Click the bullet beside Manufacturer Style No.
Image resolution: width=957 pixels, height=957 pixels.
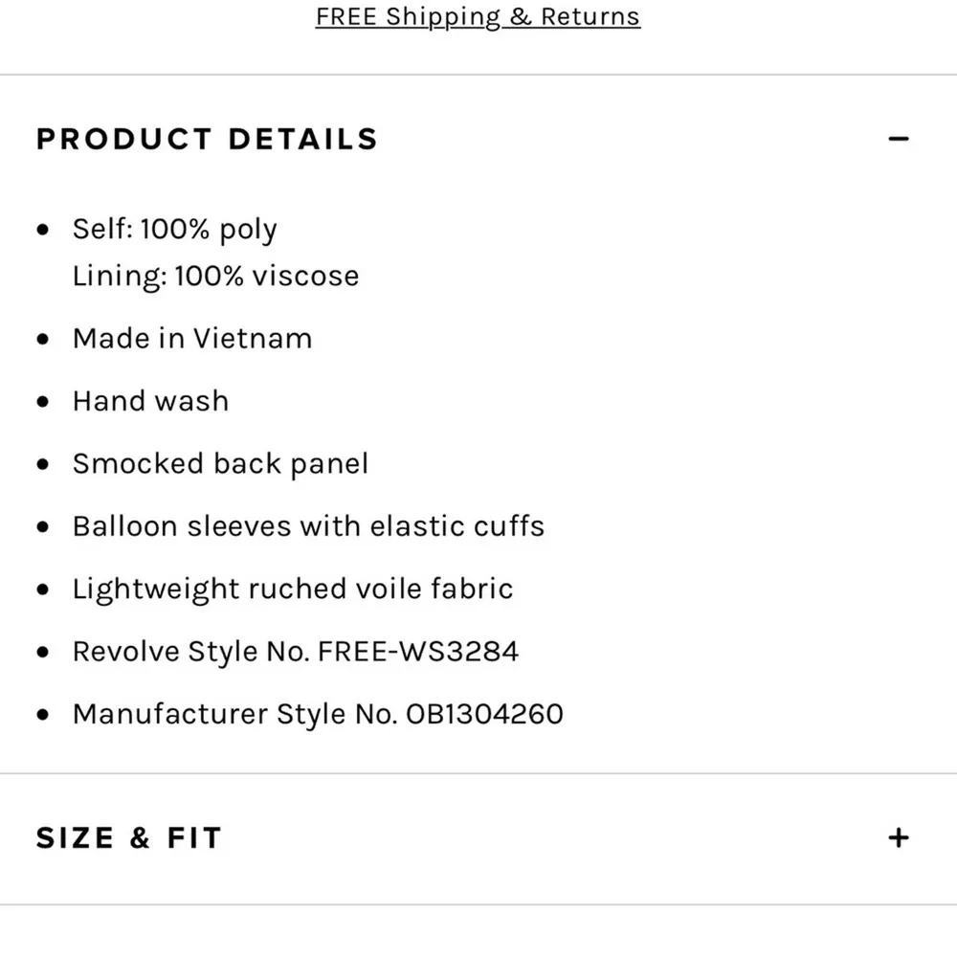click(42, 715)
